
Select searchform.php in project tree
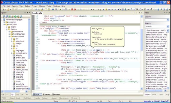tap(22, 86)
